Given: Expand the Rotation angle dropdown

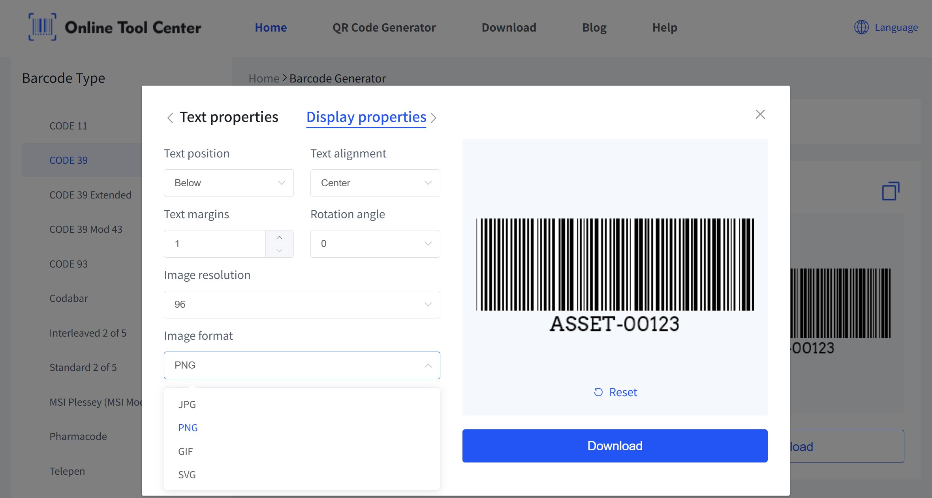Looking at the screenshot, I should click(375, 244).
